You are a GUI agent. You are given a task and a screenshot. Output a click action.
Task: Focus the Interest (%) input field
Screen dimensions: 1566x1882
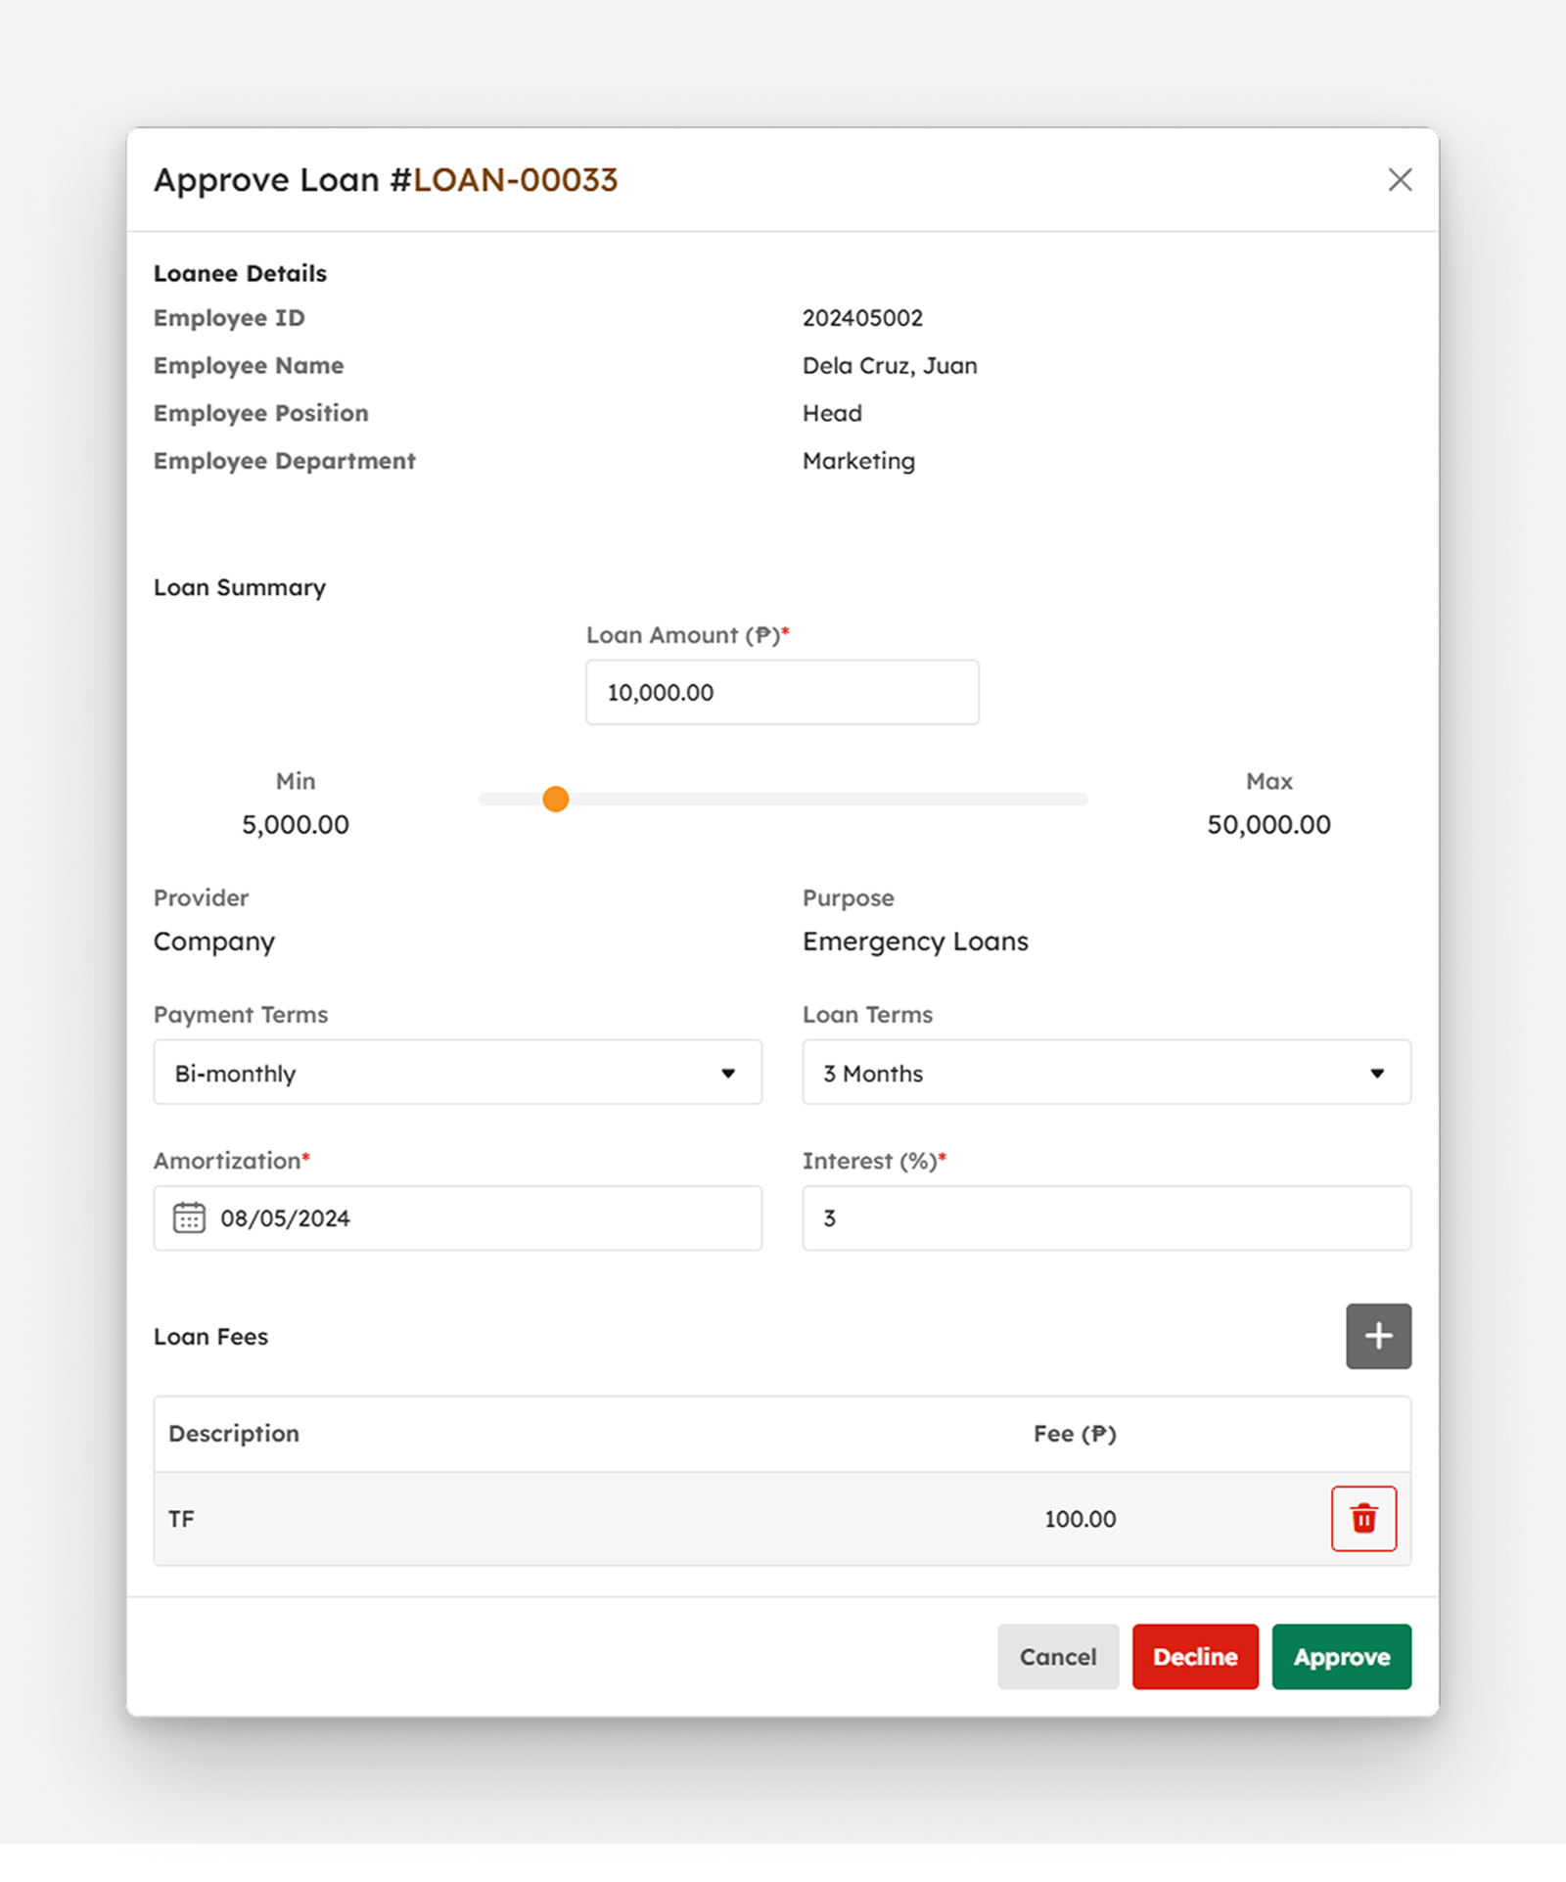point(1106,1217)
